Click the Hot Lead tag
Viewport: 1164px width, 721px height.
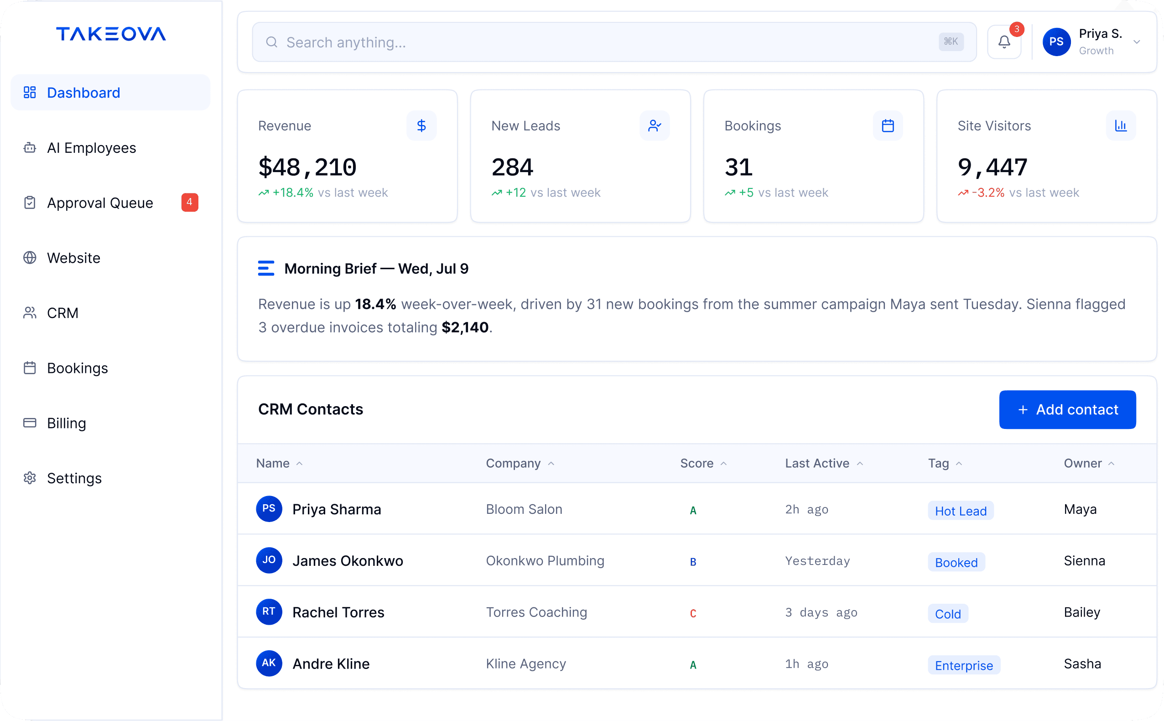click(x=961, y=511)
